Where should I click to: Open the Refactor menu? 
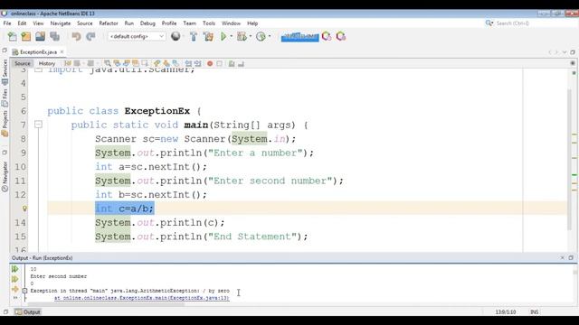tap(109, 23)
